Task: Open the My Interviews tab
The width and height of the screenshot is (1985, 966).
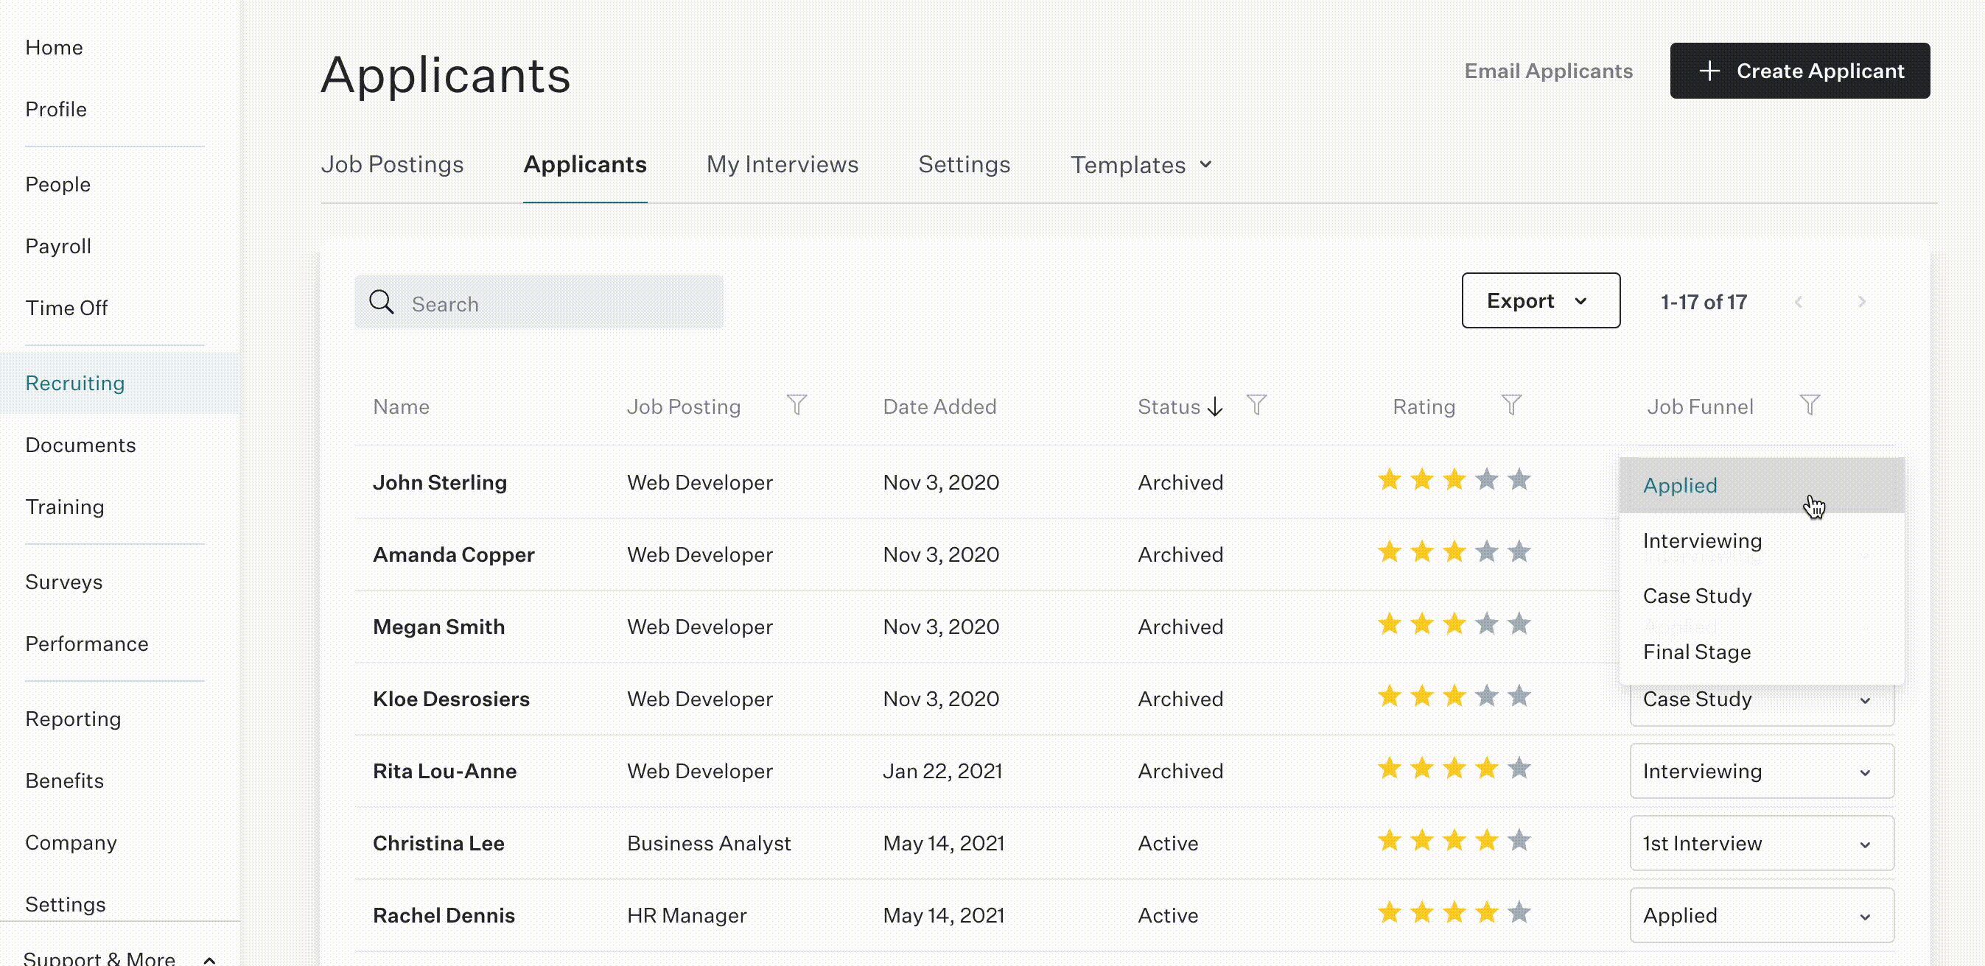Action: (782, 165)
